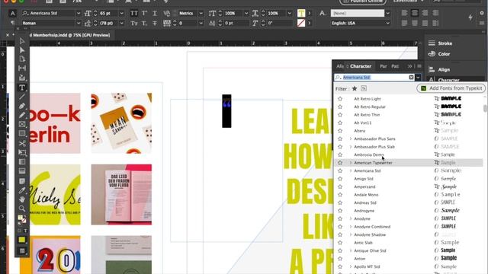The width and height of the screenshot is (488, 274).
Task: Switch to the Pathfinder panel tab
Action: coord(395,66)
